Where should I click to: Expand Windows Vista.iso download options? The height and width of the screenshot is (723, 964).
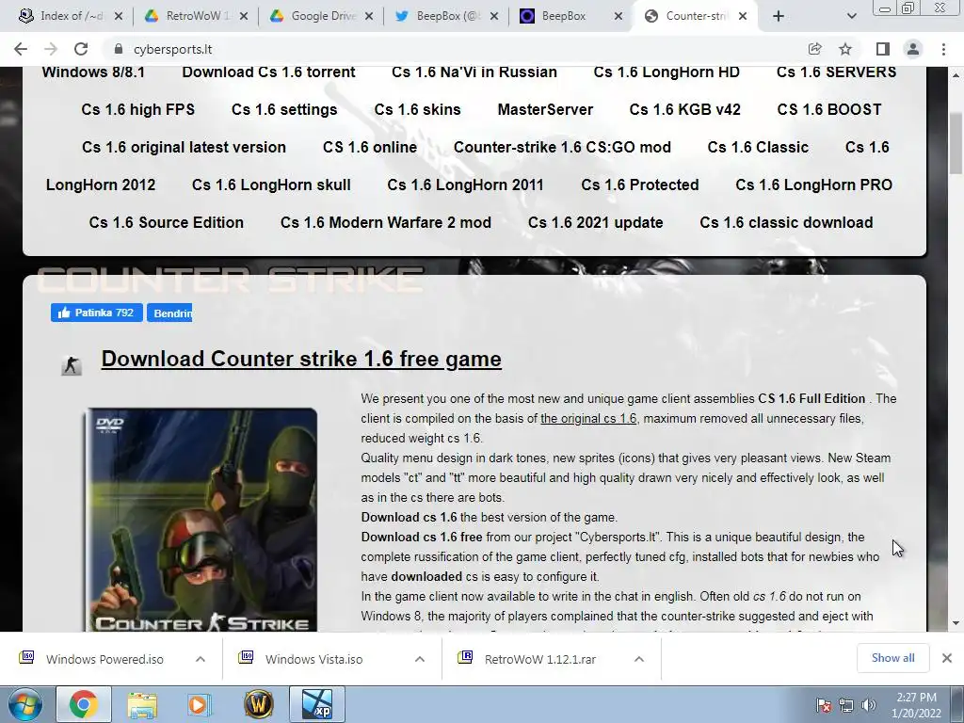[420, 659]
